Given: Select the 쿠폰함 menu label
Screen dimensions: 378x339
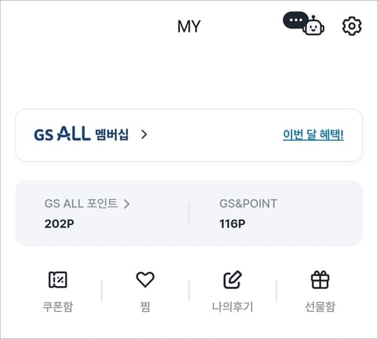Looking at the screenshot, I should [x=57, y=306].
